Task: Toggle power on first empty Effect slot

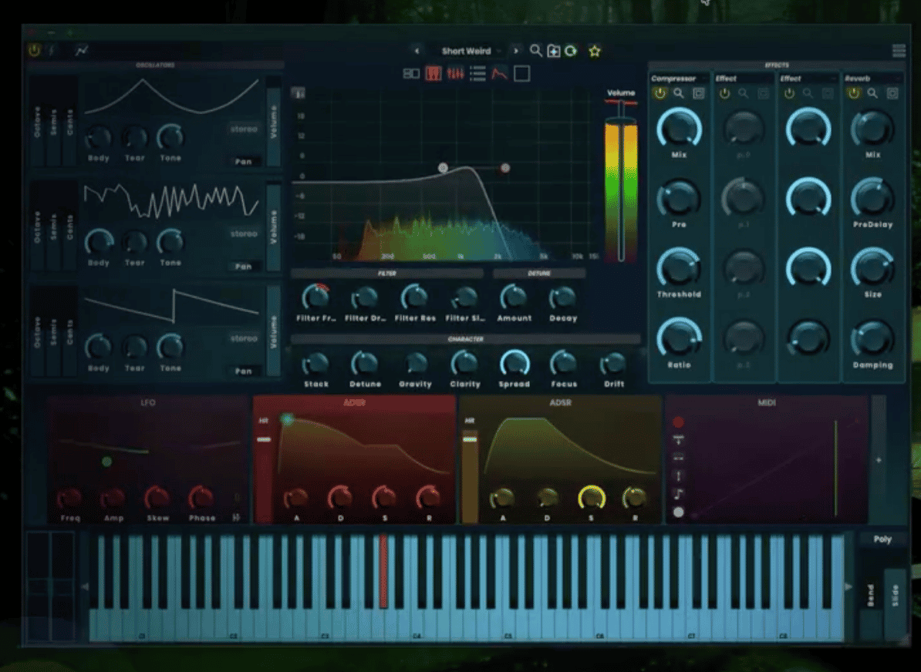Action: 724,93
